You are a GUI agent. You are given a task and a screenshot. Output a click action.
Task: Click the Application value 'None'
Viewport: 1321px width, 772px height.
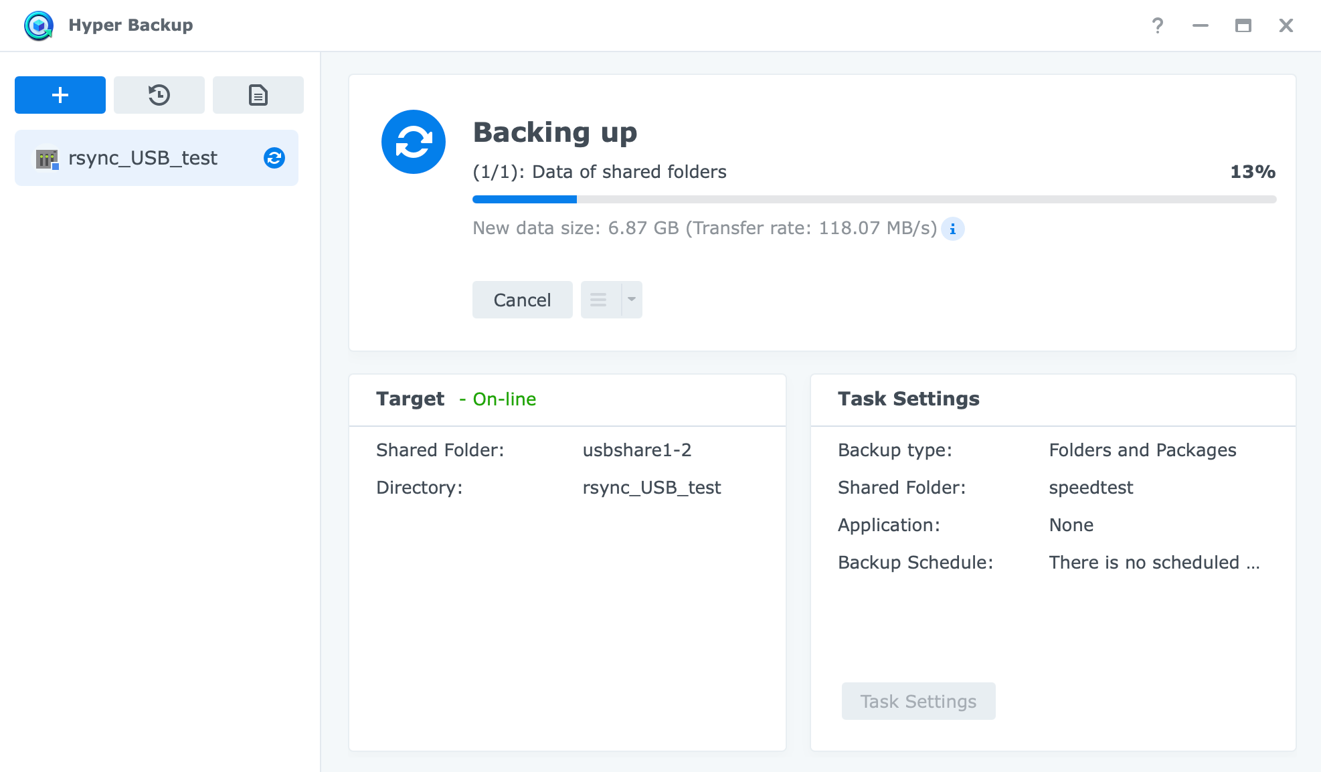(1071, 525)
